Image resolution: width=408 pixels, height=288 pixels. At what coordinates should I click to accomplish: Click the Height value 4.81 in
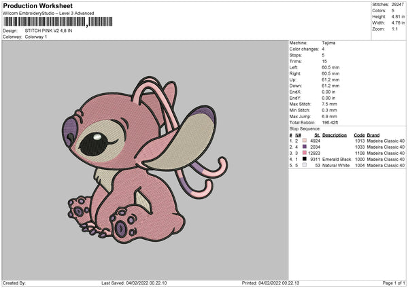(x=398, y=16)
